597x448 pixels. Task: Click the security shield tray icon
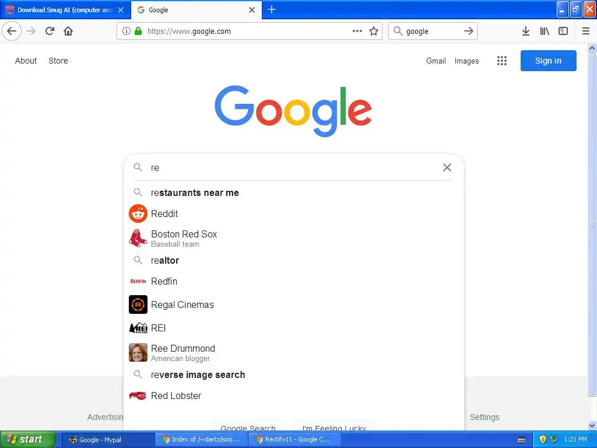543,440
